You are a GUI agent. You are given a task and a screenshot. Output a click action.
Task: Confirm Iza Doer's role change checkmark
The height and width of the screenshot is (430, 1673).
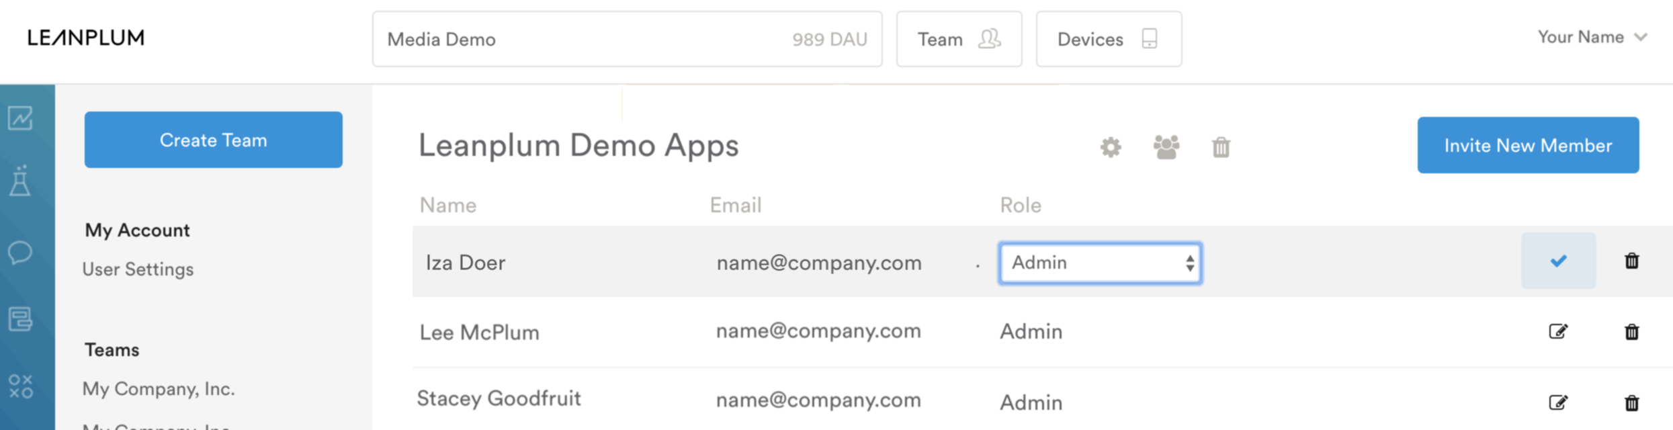[x=1558, y=261]
